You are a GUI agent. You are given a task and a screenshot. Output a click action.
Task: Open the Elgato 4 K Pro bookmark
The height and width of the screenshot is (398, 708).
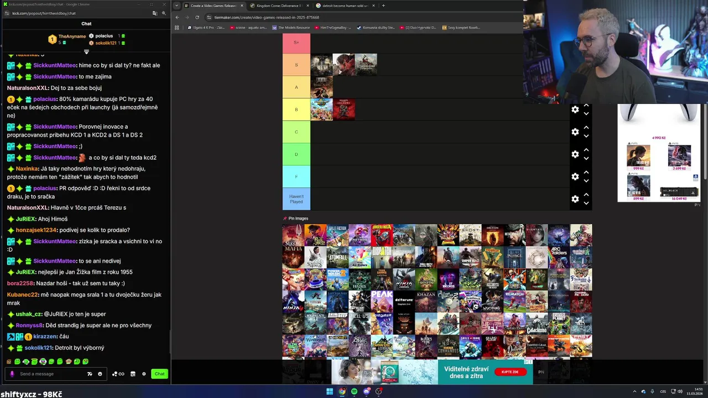point(206,27)
